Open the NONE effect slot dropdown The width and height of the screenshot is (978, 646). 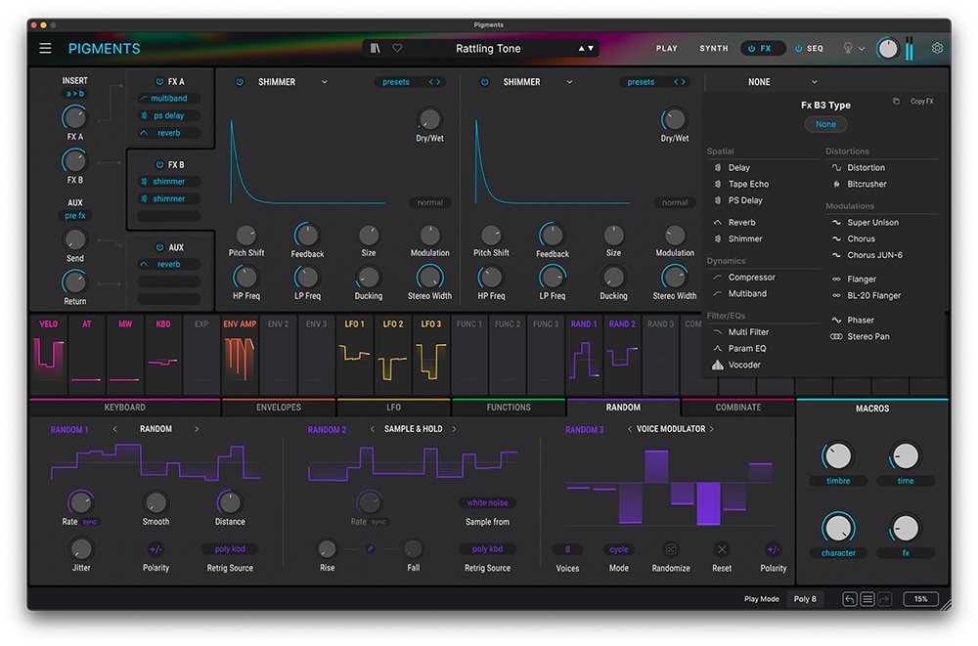782,82
